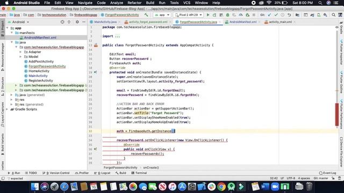Click the class gutter icon at line 13

(96, 45)
